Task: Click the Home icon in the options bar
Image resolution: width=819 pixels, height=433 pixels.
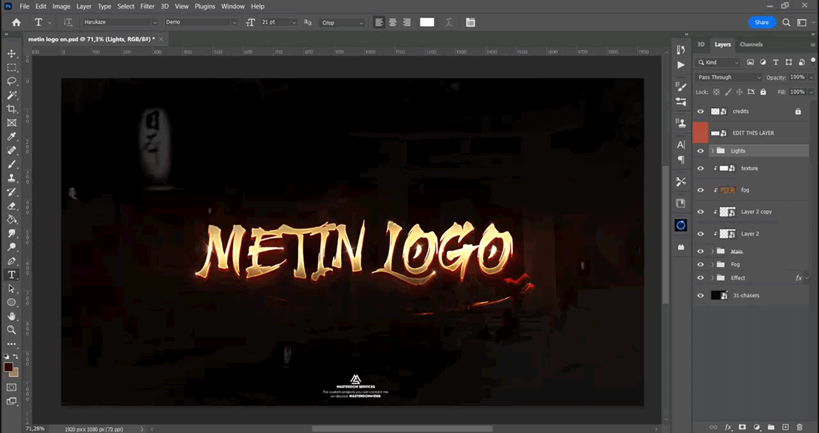Action: point(16,22)
